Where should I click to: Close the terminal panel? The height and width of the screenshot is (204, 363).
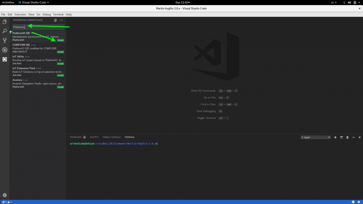point(359,137)
